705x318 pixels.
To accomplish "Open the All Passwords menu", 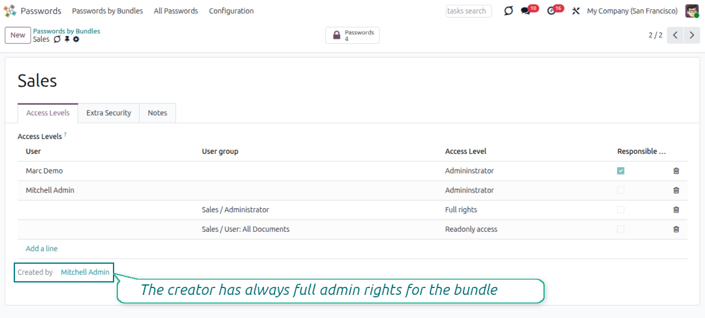I will pyautogui.click(x=176, y=11).
